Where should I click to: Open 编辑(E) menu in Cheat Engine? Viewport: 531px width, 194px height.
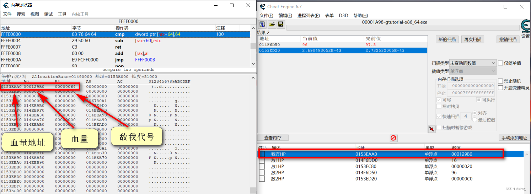(285, 16)
